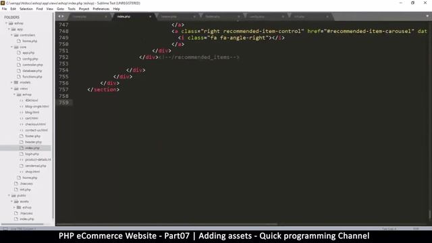Open the File menu
Image resolution: width=432 pixels, height=243 pixels.
[4, 9]
